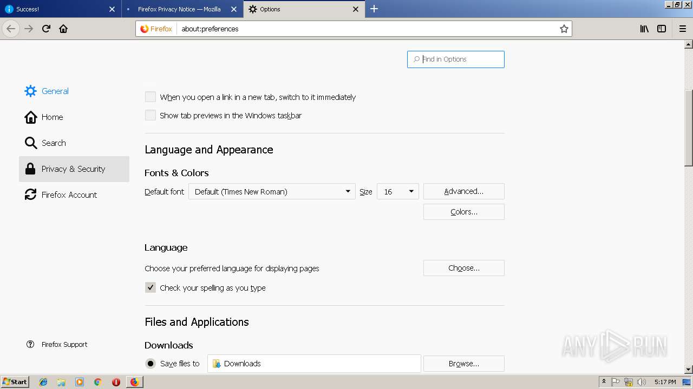Click the Find in Options search field
Image resolution: width=693 pixels, height=389 pixels.
click(x=456, y=59)
